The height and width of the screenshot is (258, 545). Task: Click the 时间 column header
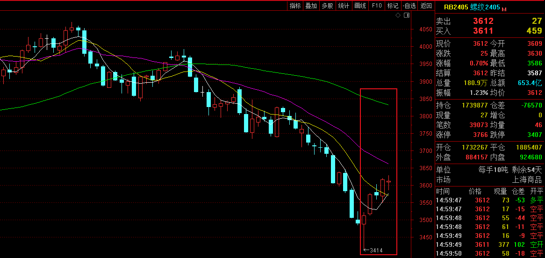[443, 191]
